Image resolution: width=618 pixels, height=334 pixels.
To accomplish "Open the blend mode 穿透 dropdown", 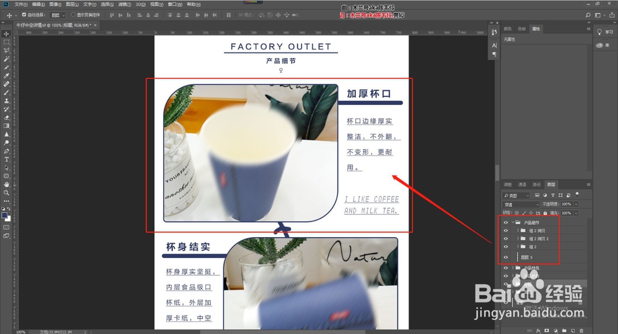I will click(520, 204).
